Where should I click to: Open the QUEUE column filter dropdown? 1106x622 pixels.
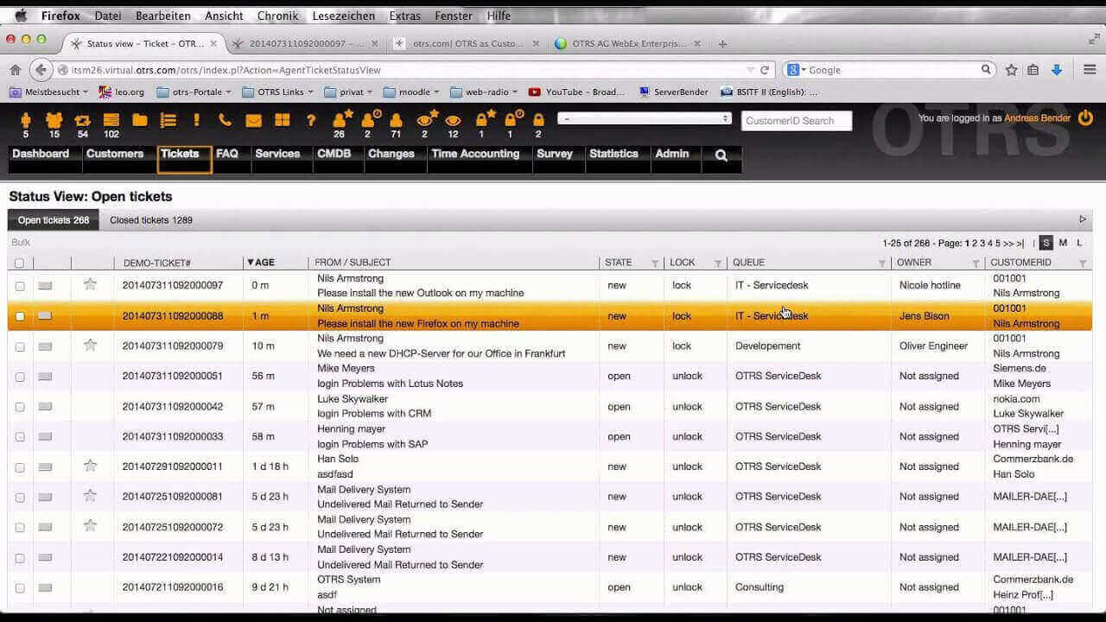881,263
